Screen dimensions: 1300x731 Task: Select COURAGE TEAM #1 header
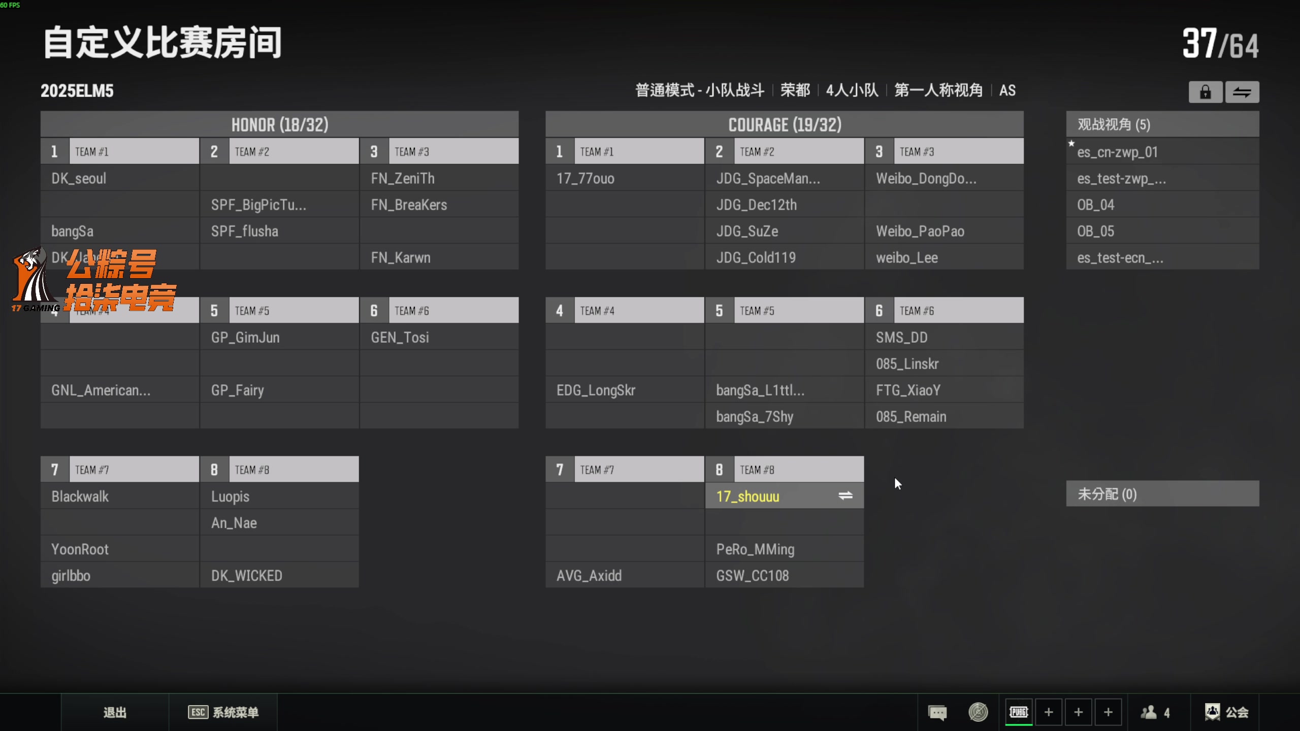point(625,151)
